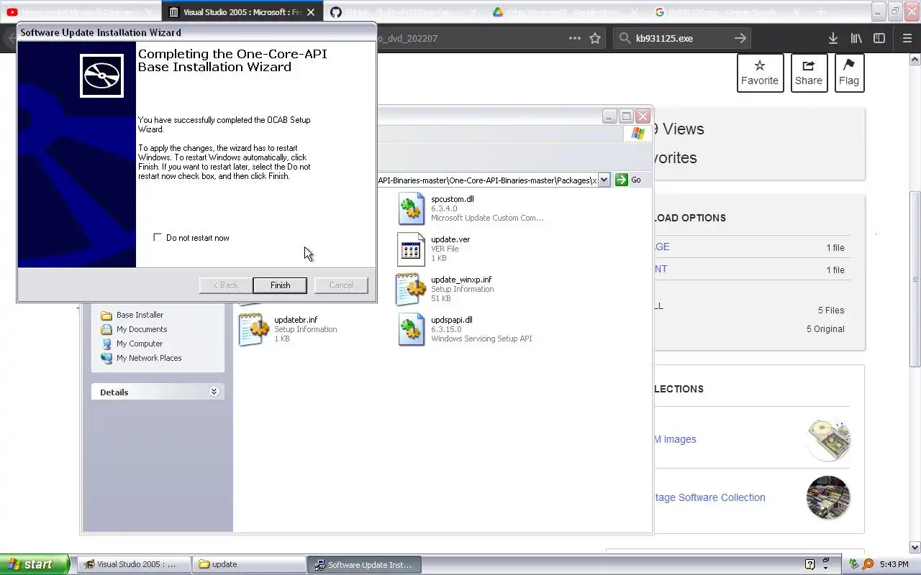Screen dimensions: 921x575
Task: Click the search go arrow
Action: 740,38
